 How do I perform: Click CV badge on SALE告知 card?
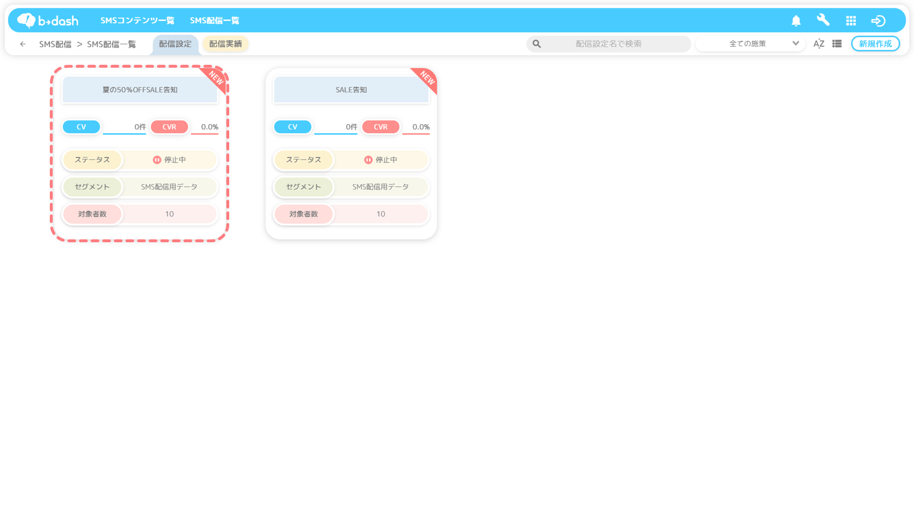(x=293, y=127)
